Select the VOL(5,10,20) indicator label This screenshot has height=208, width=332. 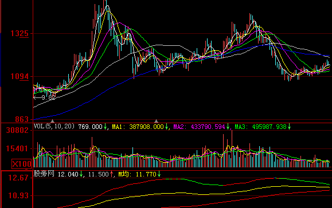tap(54, 127)
